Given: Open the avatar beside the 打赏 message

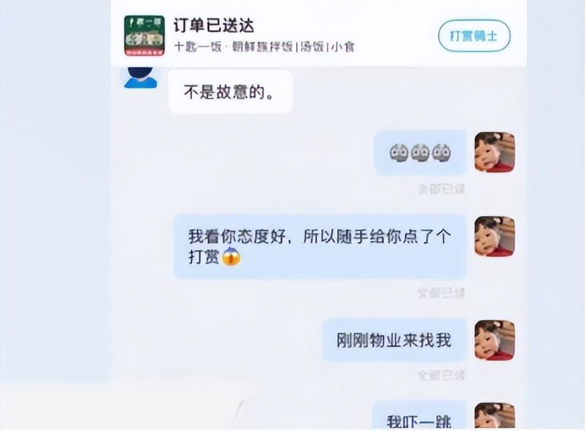Looking at the screenshot, I should pos(494,236).
